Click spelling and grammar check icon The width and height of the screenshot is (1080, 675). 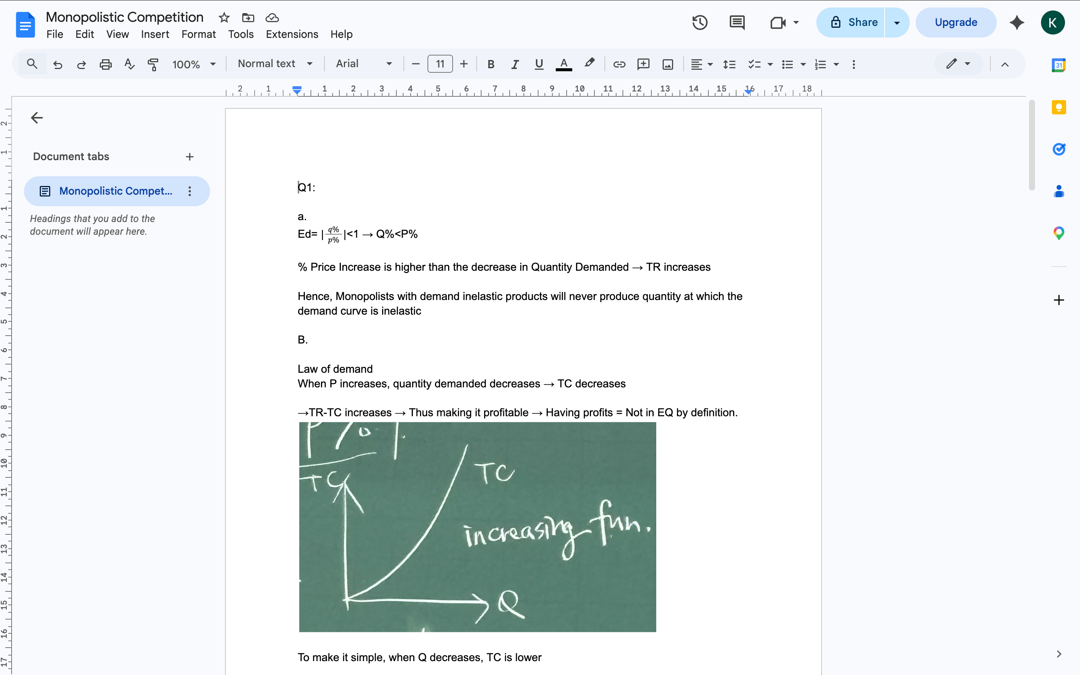[129, 64]
